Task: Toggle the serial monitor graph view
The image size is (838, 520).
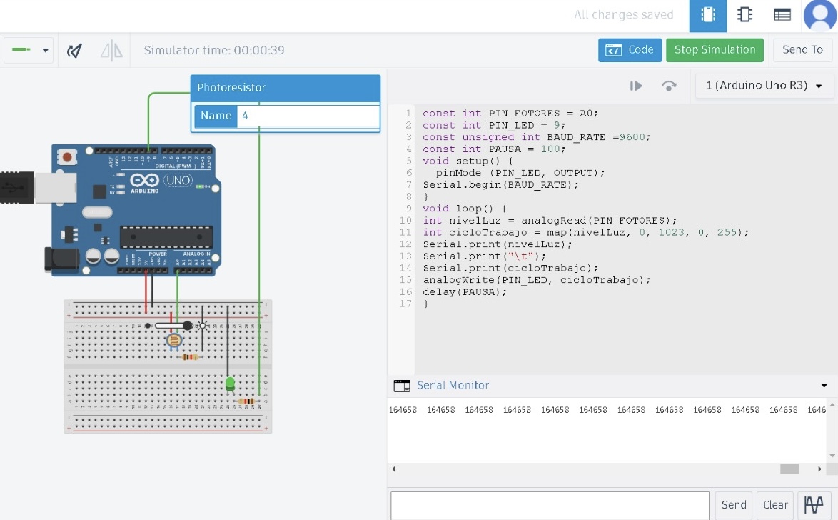Action: tap(814, 504)
